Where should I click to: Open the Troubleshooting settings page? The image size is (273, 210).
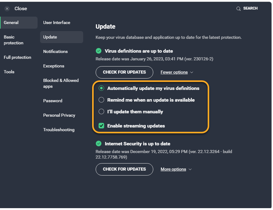tap(59, 130)
